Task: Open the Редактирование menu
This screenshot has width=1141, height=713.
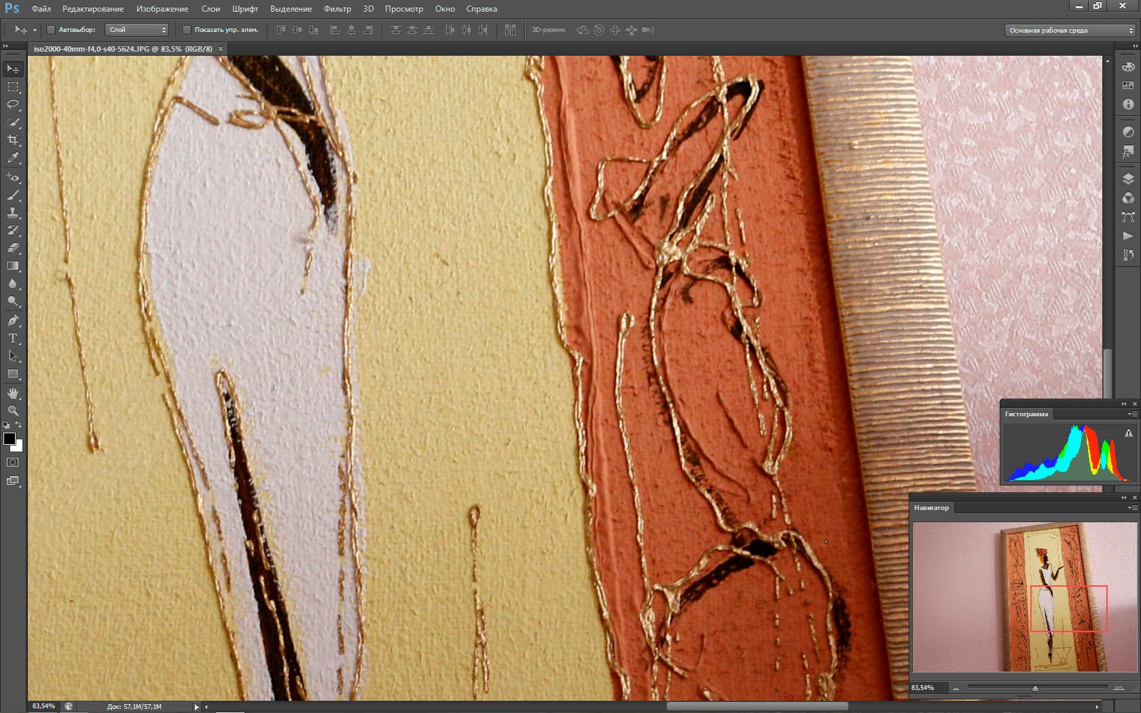Action: (x=93, y=9)
